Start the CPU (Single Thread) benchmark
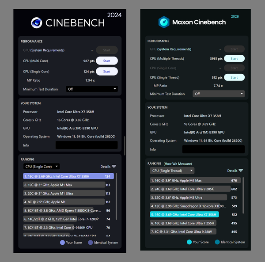The image size is (265, 262). point(234,77)
